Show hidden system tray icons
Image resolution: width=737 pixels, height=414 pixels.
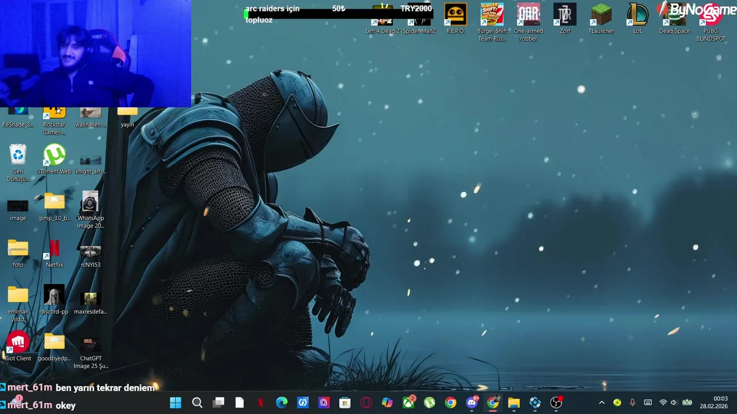tap(602, 402)
